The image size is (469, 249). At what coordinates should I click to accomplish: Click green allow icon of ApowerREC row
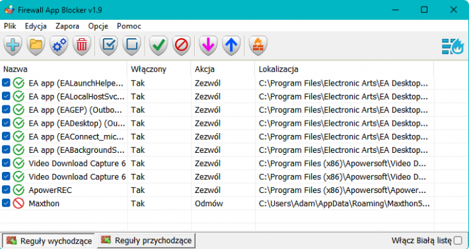tap(18, 190)
